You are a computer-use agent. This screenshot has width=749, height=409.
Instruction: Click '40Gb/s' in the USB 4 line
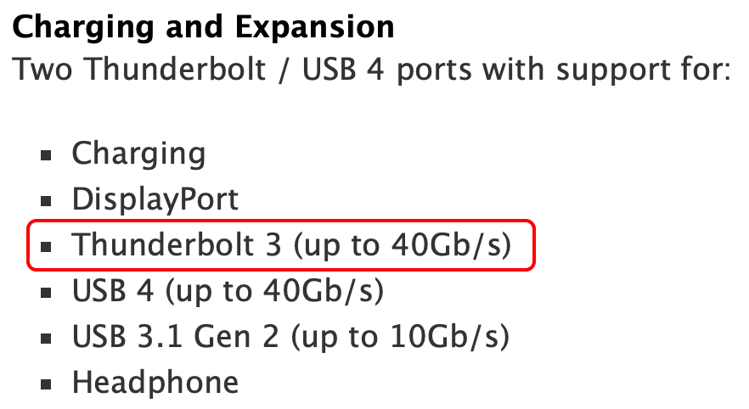tap(318, 291)
